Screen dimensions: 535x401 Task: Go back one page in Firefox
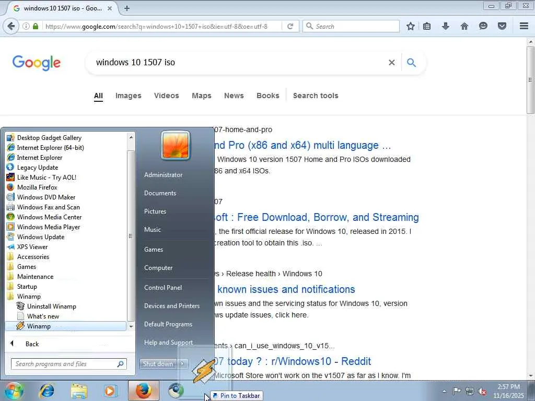click(x=11, y=26)
